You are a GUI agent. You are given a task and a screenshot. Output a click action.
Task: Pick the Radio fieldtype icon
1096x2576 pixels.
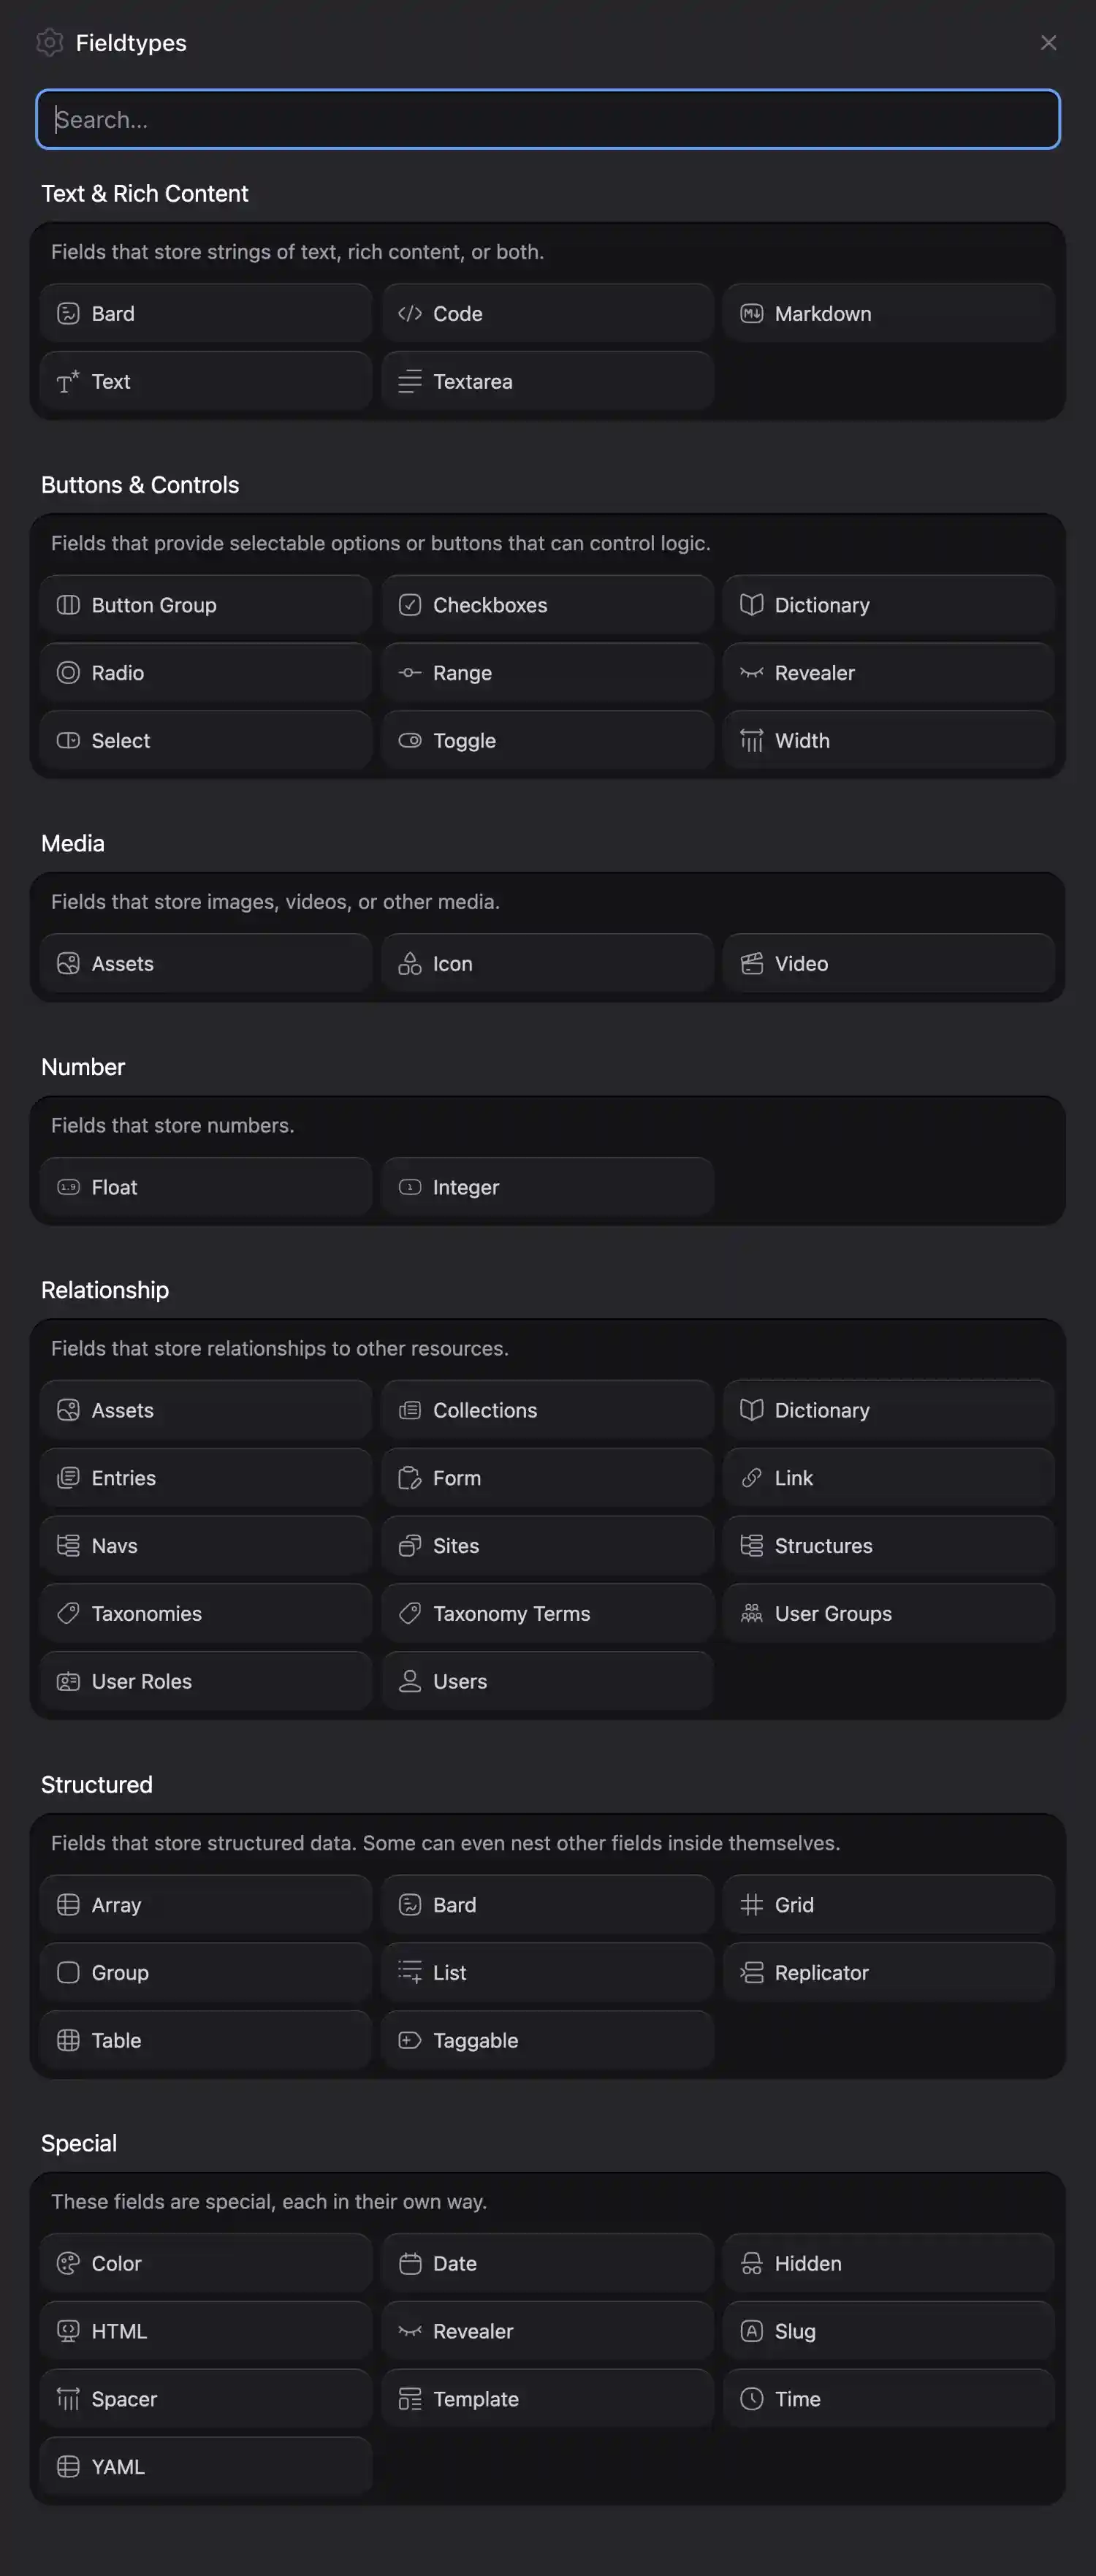pos(68,673)
